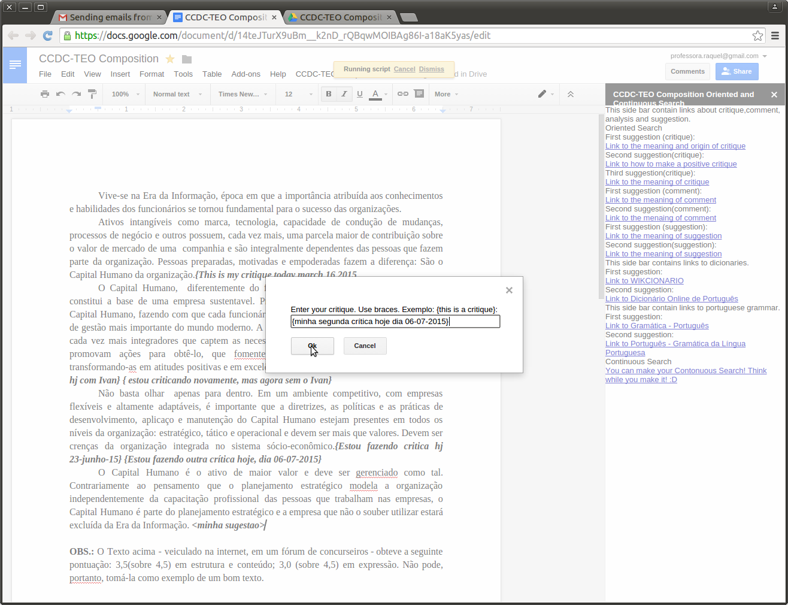
Task: Click the Redo icon
Action: pyautogui.click(x=76, y=94)
